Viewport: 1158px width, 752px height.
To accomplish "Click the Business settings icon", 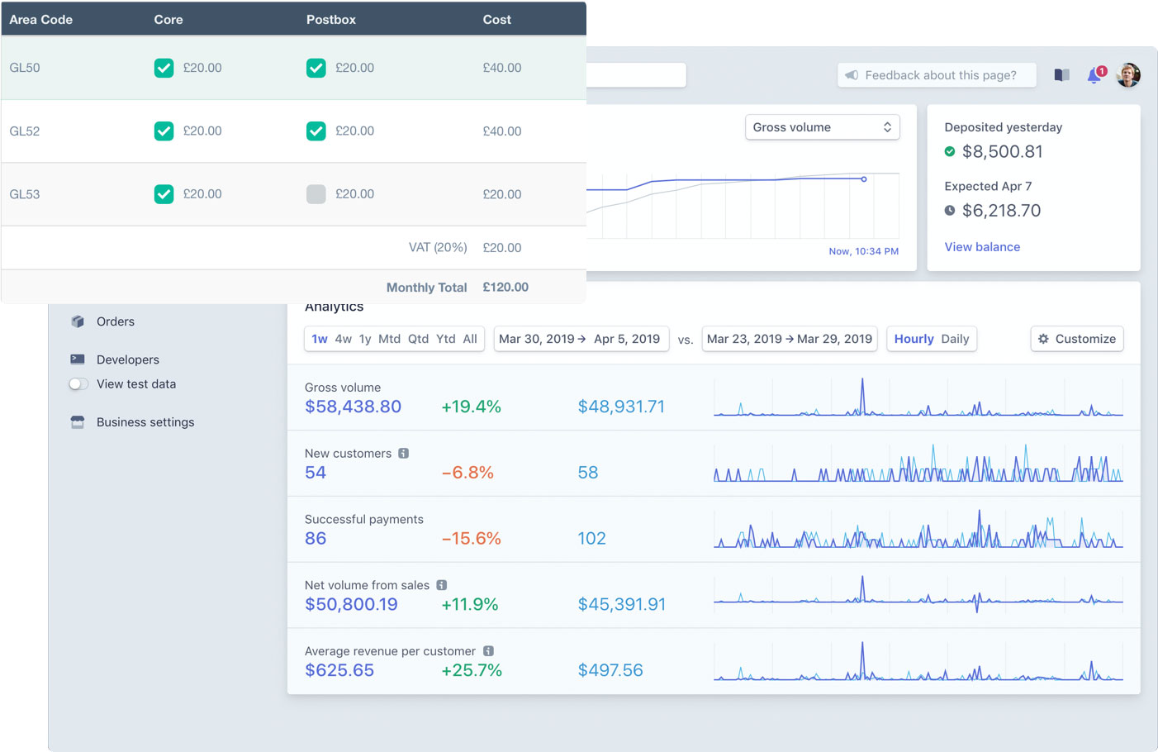I will coord(77,421).
